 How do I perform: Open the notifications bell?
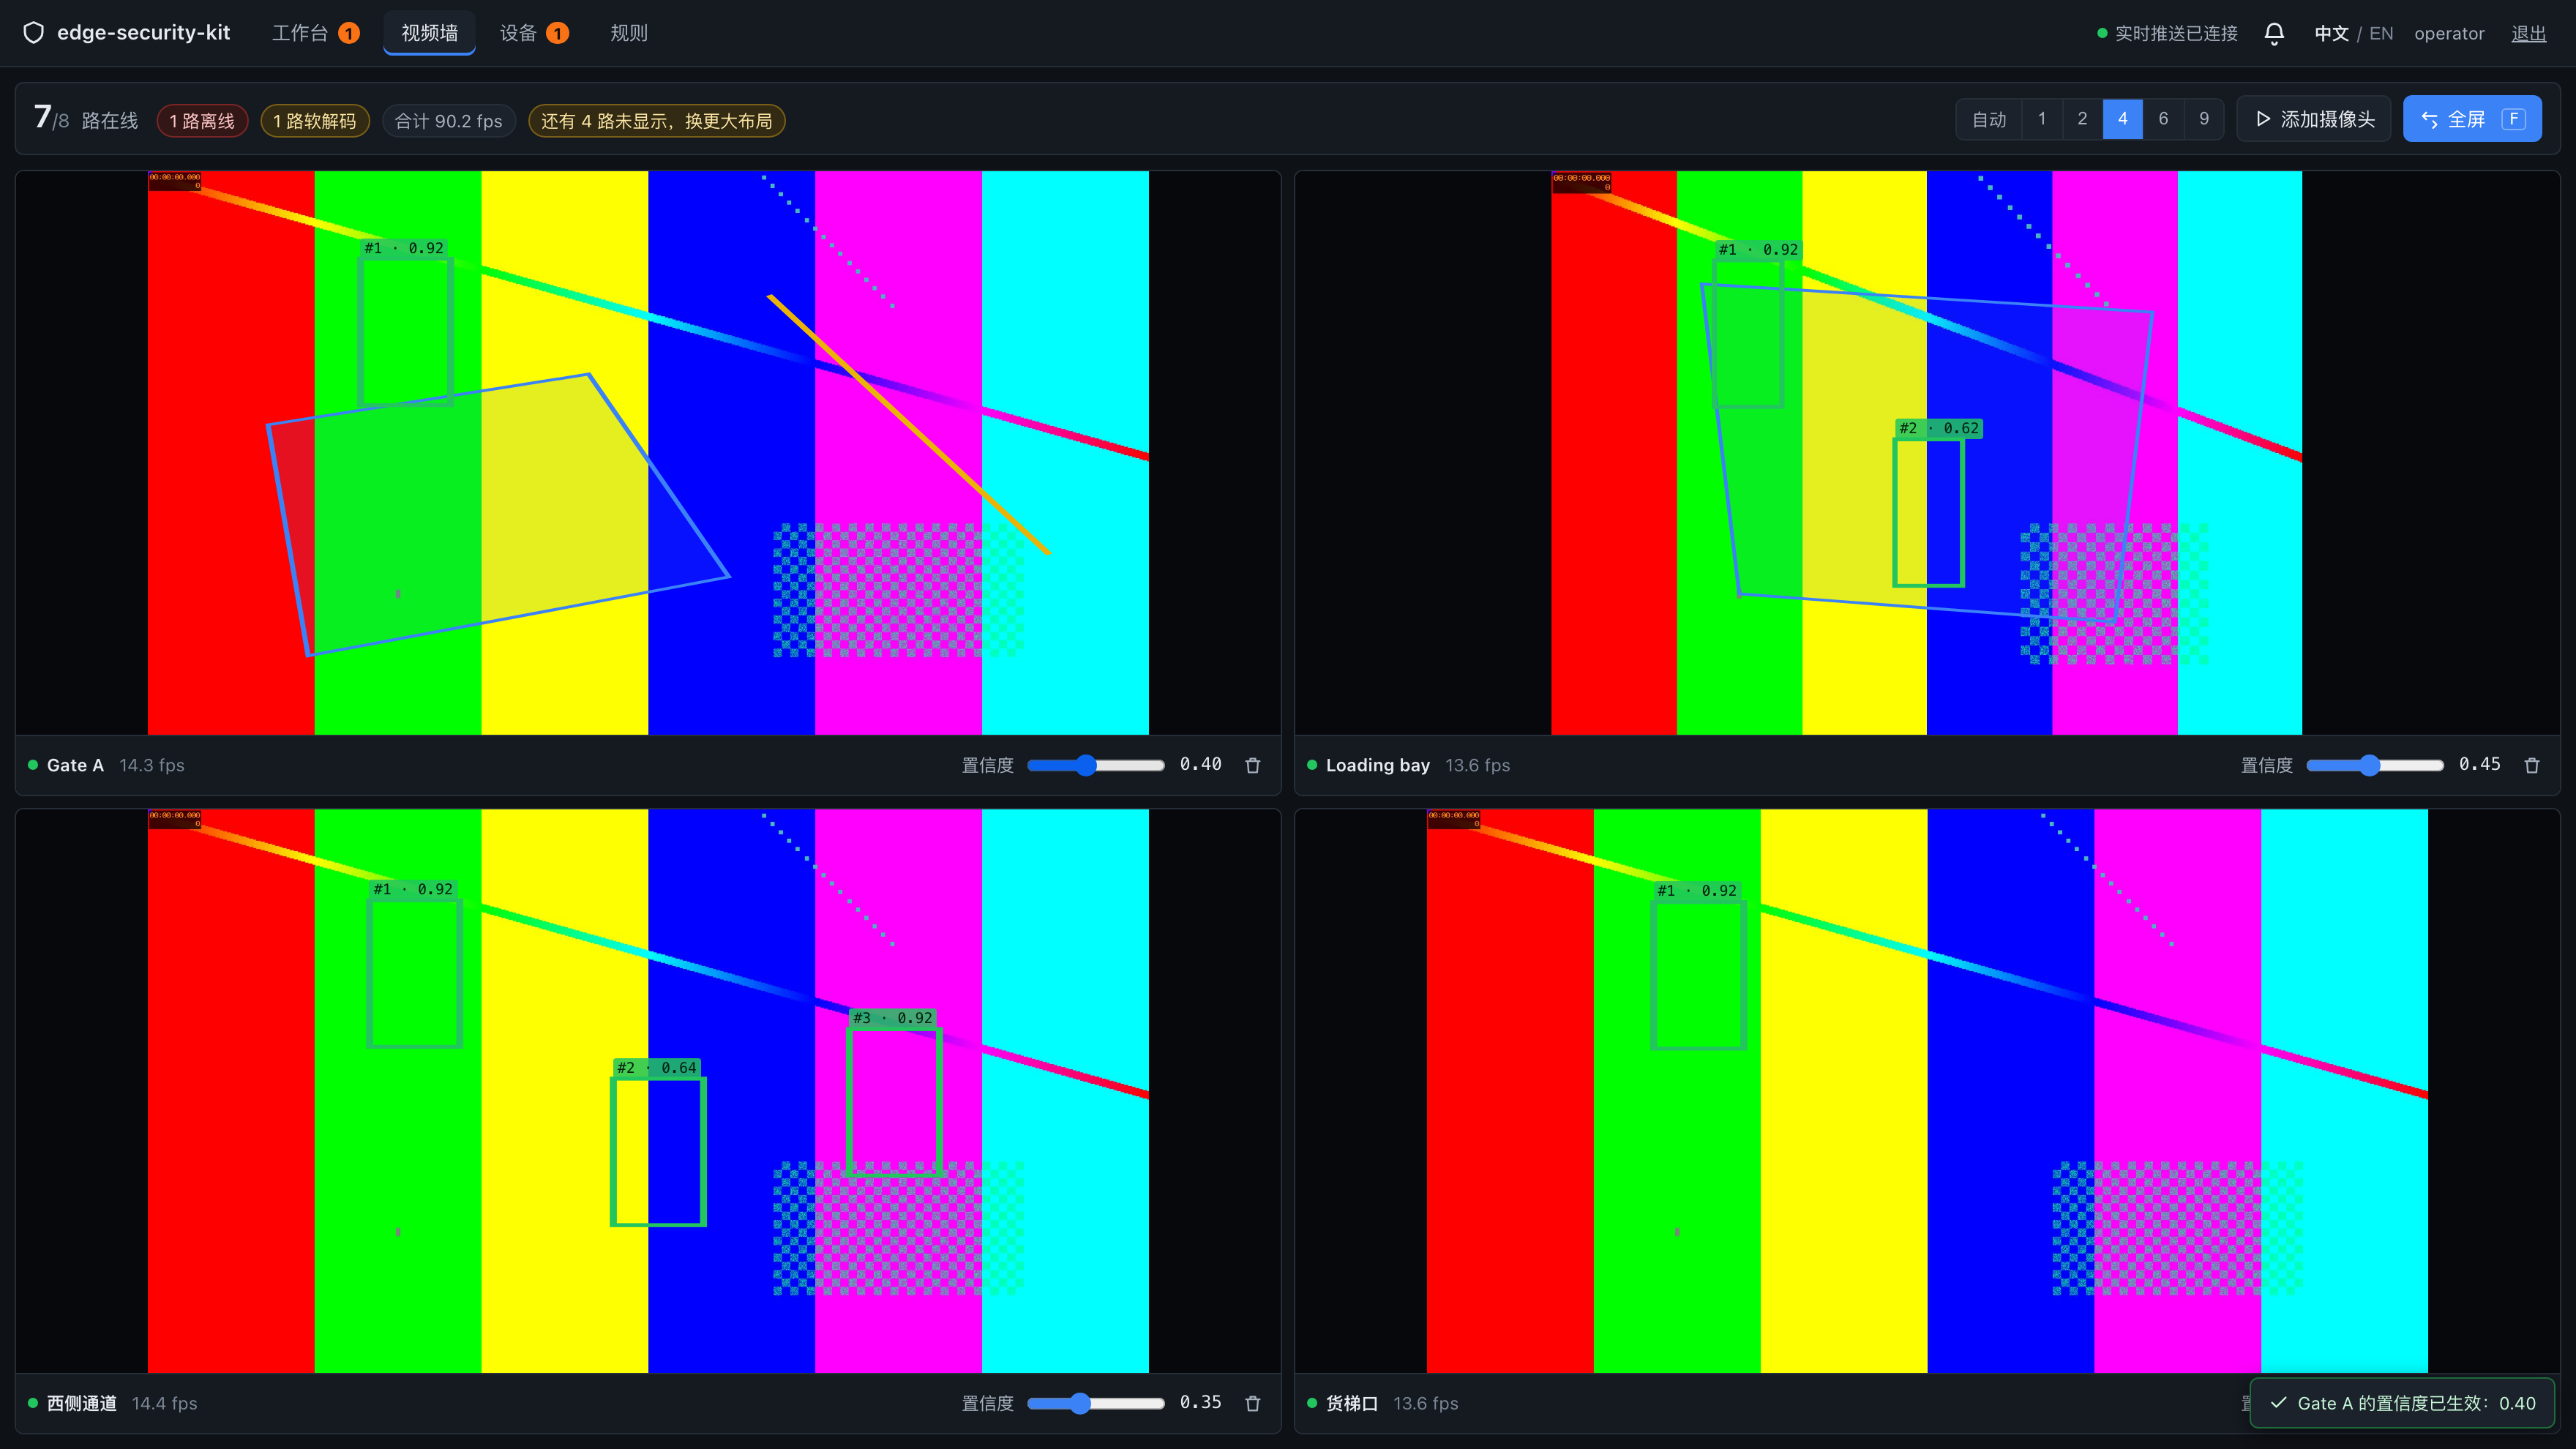(x=2273, y=33)
